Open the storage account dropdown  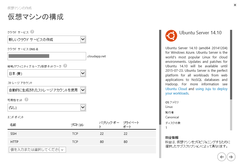83,90
